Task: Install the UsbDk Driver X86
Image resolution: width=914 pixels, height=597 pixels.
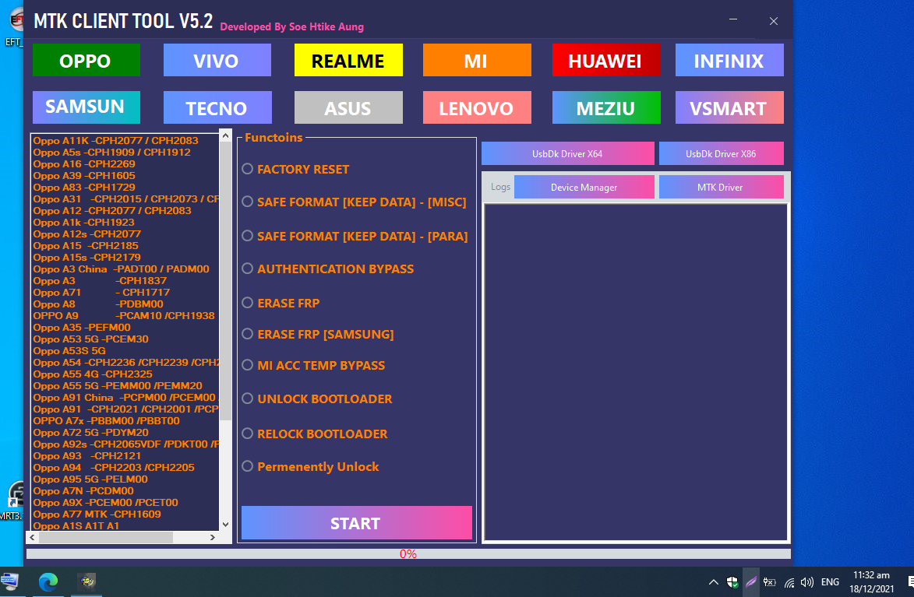Action: [x=721, y=154]
